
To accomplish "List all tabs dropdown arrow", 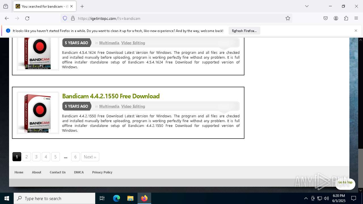I will 307,6.
